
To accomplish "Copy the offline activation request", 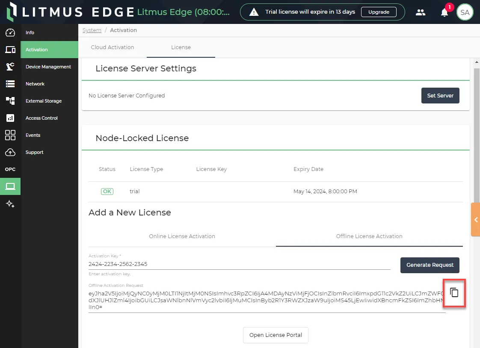I will [454, 293].
